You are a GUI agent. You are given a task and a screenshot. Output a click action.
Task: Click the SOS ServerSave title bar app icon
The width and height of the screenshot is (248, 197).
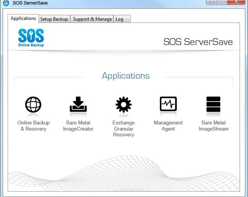(6, 3)
